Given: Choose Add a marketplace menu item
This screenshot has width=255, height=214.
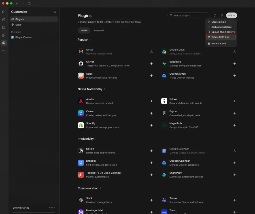Looking at the screenshot, I should coord(221,27).
